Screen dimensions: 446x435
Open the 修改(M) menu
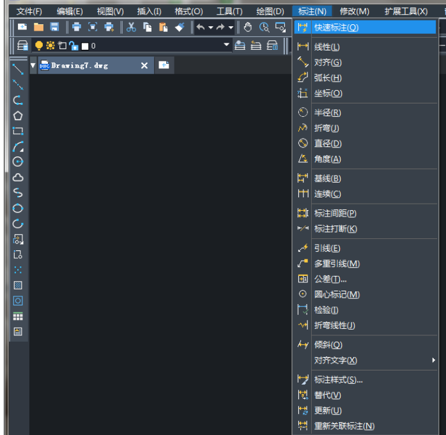[355, 11]
